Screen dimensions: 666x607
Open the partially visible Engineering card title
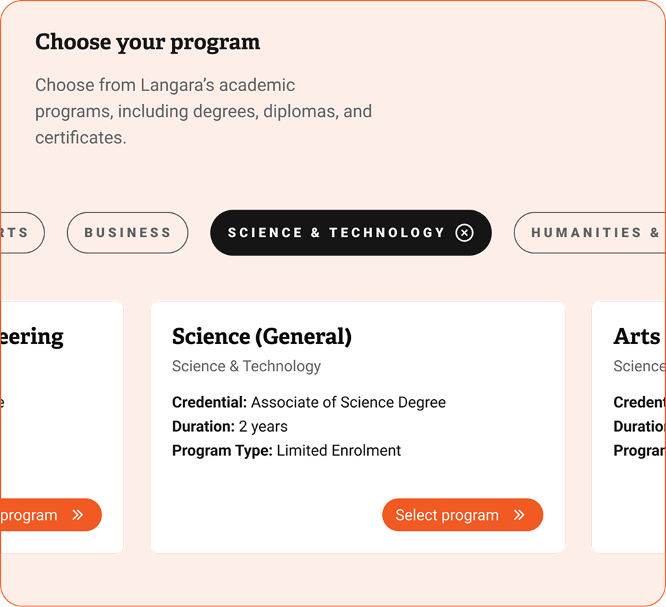32,337
